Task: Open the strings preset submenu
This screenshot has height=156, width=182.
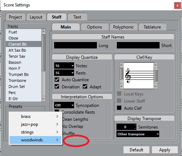Action: (35, 132)
